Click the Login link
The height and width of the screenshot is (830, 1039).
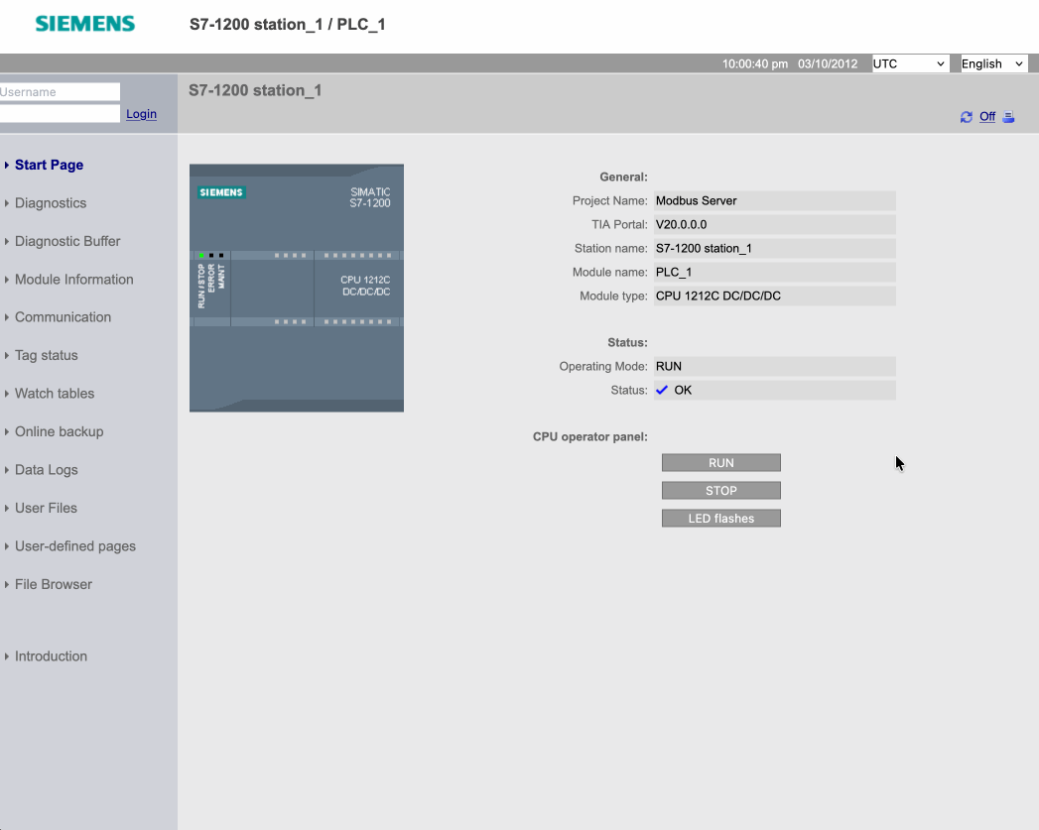(141, 114)
